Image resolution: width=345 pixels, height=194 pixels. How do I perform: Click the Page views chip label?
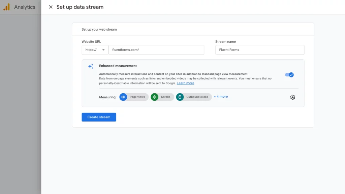point(137,97)
